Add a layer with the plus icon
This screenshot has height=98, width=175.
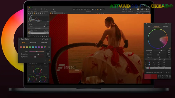[x=28, y=36]
